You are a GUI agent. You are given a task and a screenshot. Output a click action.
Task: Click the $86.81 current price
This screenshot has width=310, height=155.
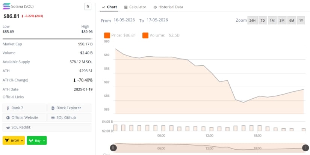click(12, 16)
